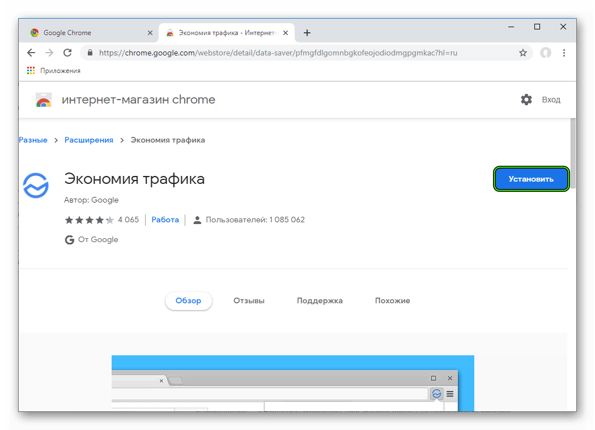
Task: Switch to the Отзывы tab
Action: point(249,301)
